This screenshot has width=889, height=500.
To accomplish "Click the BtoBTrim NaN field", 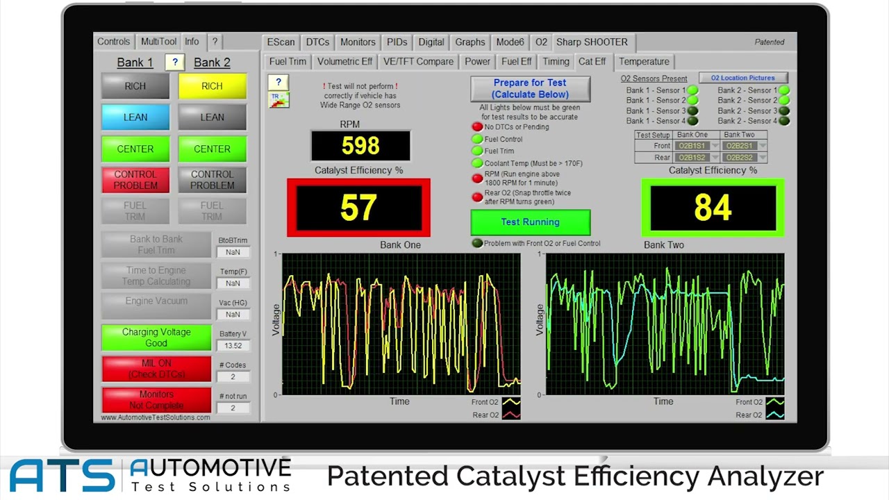I will coord(233,252).
